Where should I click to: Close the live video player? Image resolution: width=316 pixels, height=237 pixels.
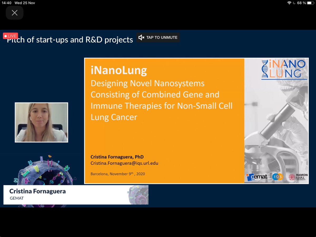15,13
